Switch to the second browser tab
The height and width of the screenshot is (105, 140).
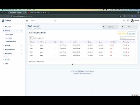click(x=37, y=13)
